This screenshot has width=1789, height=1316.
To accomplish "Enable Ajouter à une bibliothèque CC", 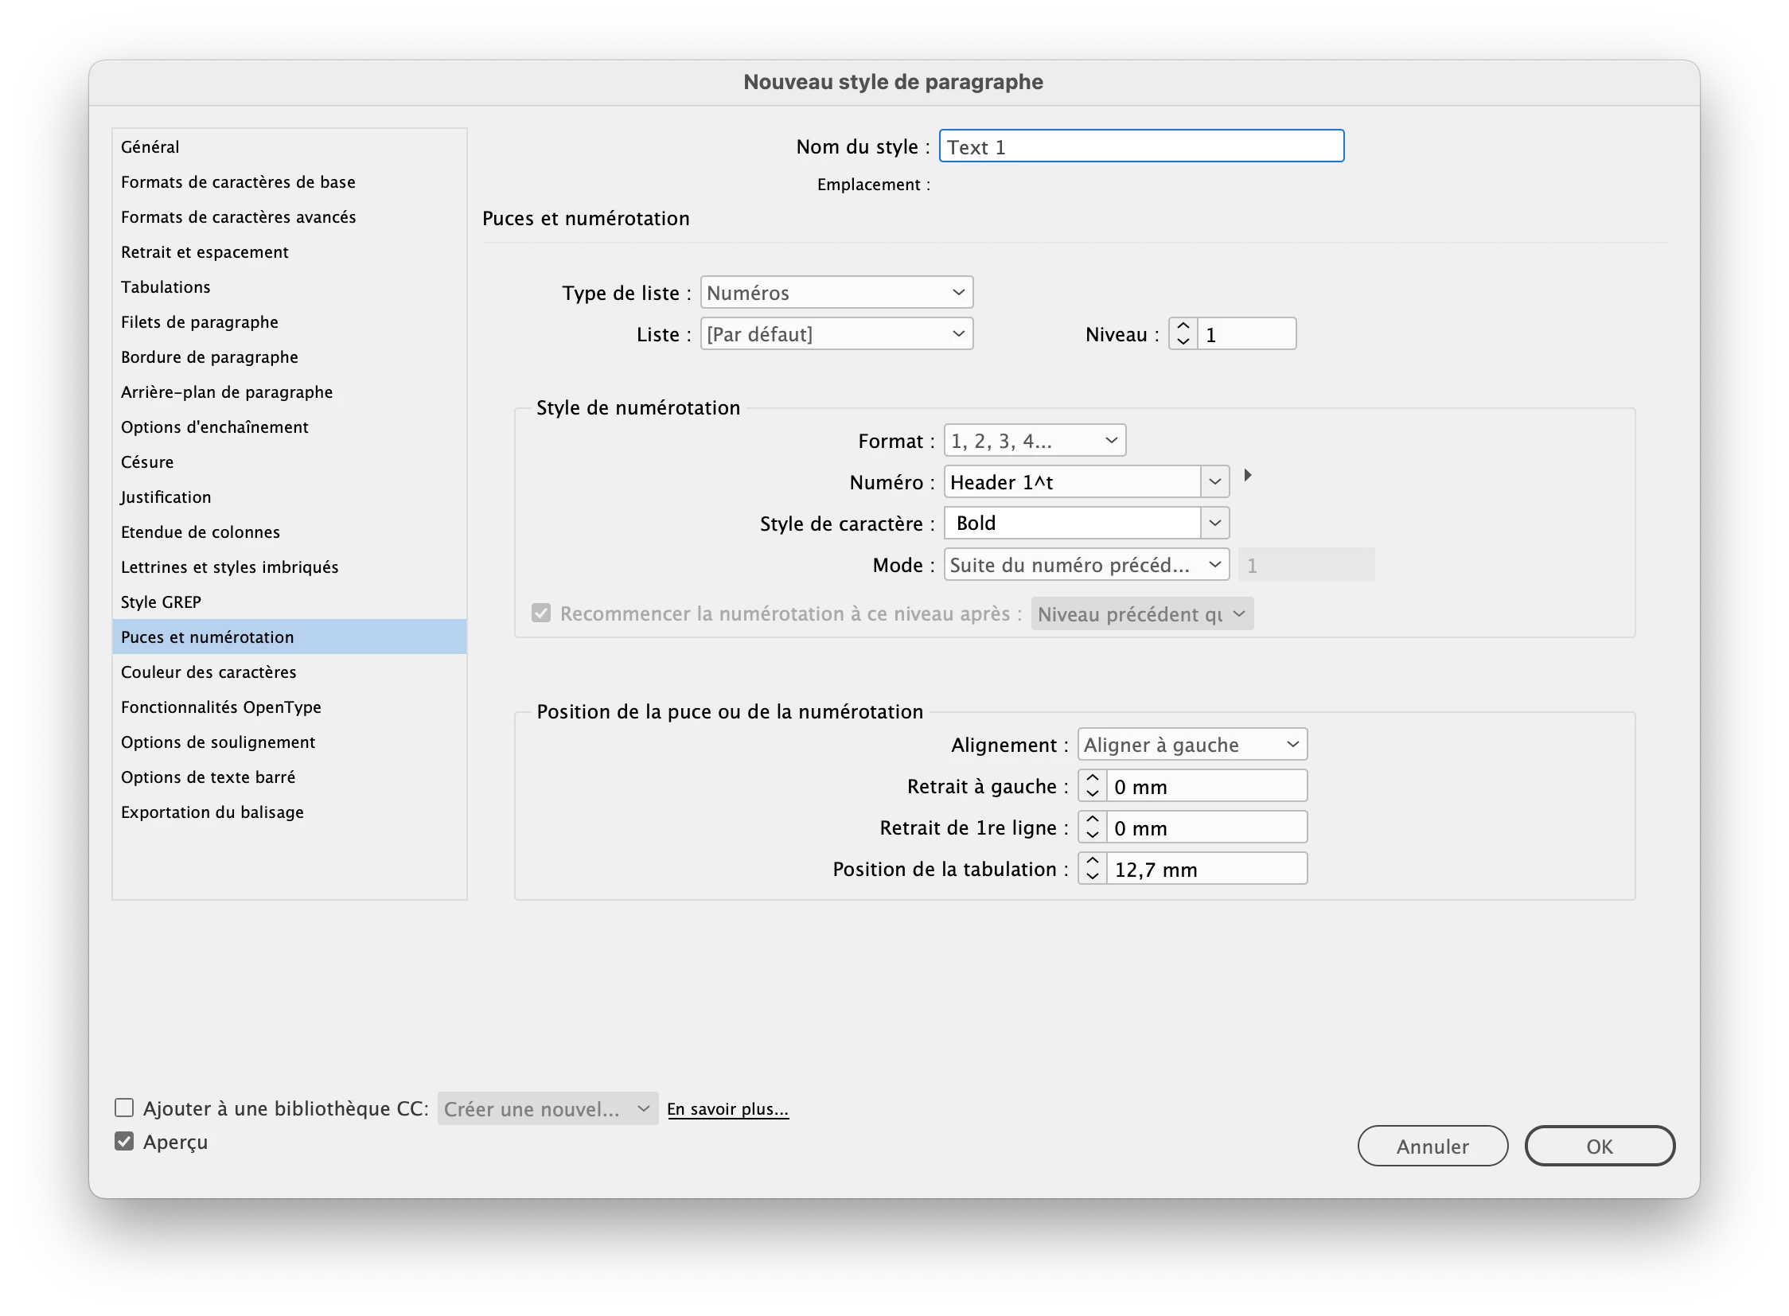I will click(124, 1108).
